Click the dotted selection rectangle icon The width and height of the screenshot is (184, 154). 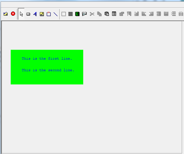click(x=64, y=14)
